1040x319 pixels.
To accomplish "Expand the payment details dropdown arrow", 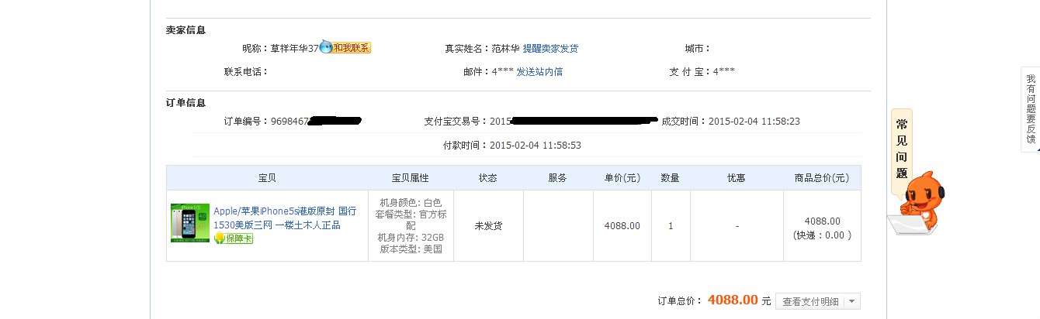I will point(852,301).
